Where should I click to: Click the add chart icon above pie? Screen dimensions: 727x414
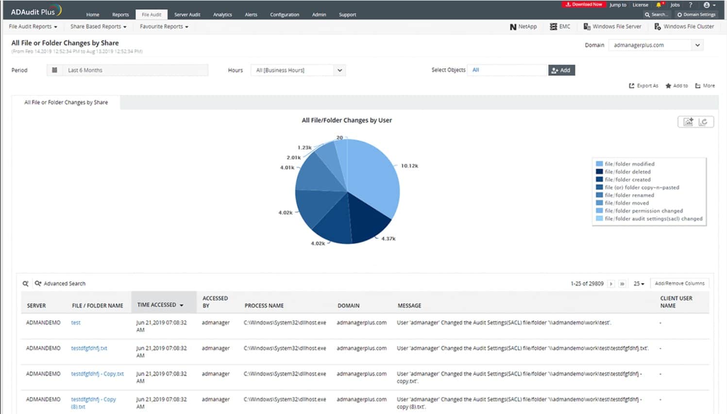click(x=688, y=122)
